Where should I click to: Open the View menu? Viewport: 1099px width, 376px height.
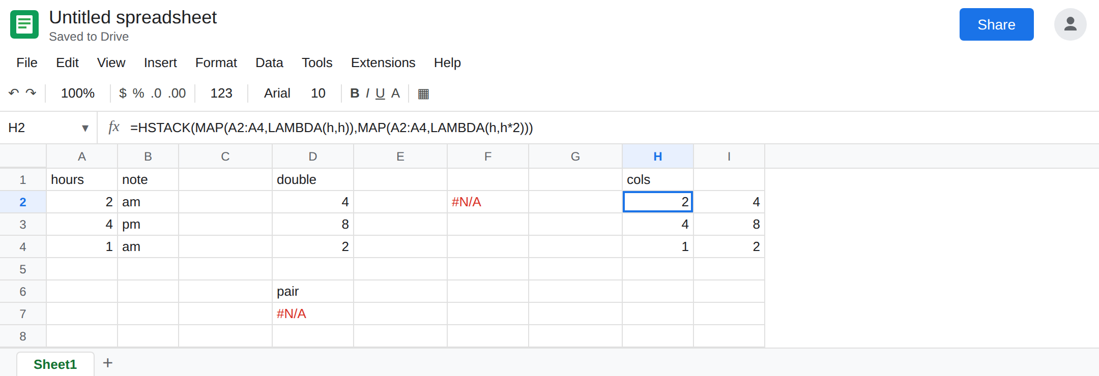[111, 62]
